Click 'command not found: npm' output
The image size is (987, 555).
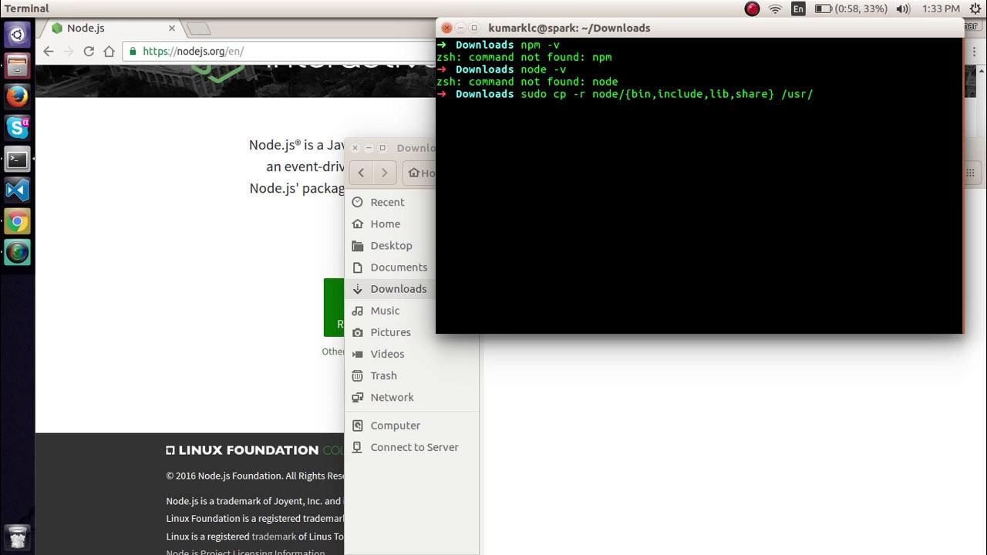524,57
